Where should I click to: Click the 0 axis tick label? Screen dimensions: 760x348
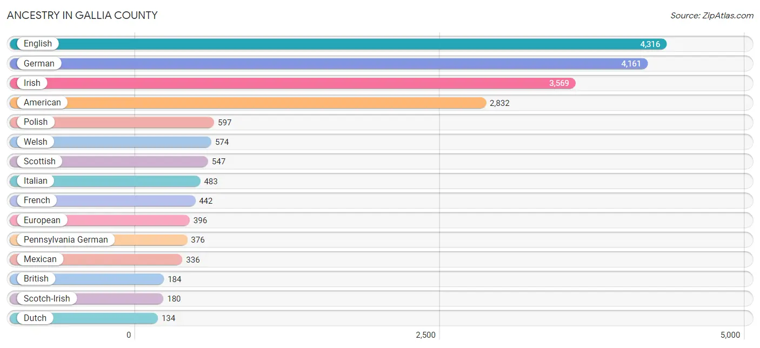point(129,335)
